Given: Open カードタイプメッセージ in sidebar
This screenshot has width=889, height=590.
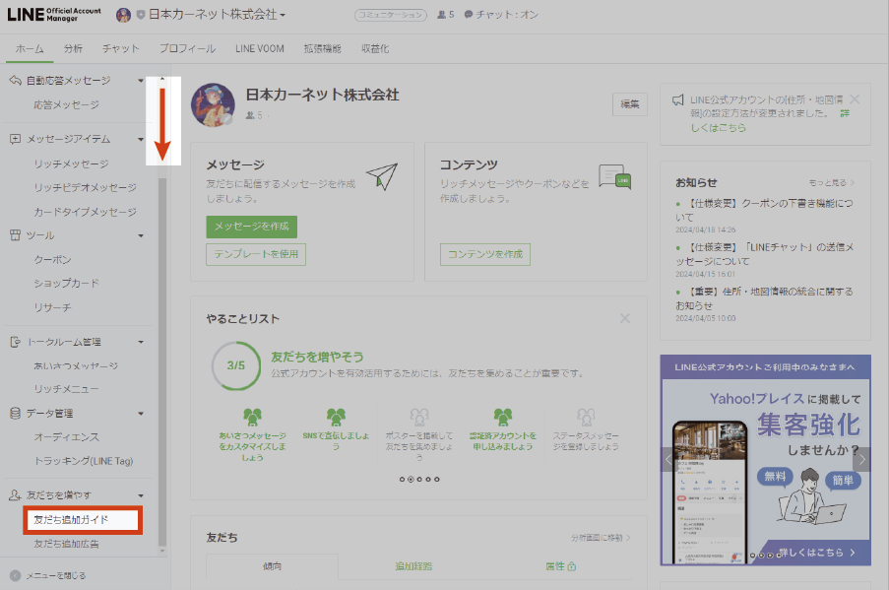Looking at the screenshot, I should (85, 212).
